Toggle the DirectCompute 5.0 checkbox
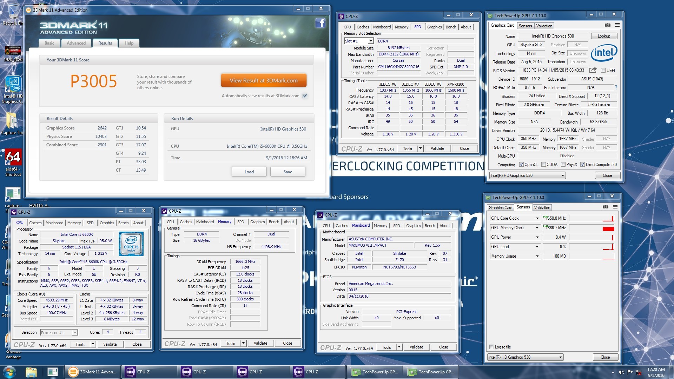674x379 pixels. (582, 165)
